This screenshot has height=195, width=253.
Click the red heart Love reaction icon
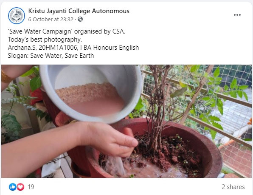coord(20,187)
